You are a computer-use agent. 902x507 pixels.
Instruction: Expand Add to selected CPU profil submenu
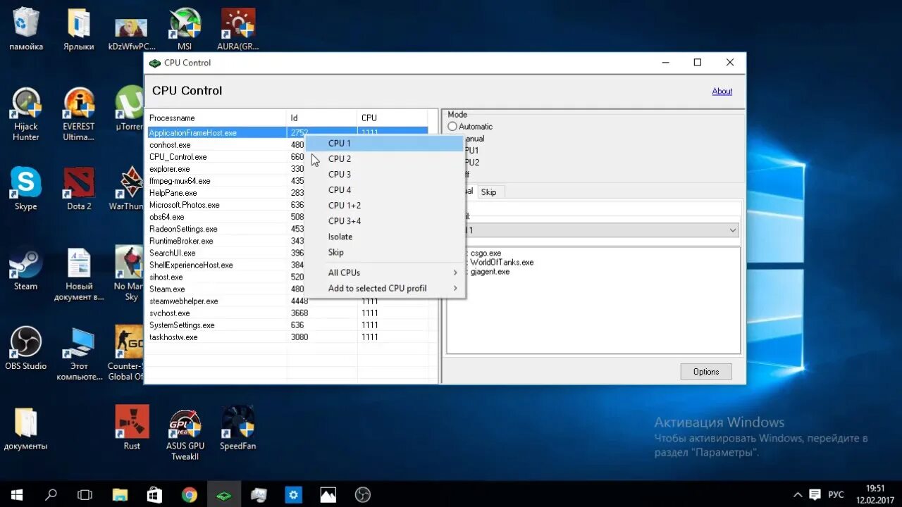coord(385,288)
